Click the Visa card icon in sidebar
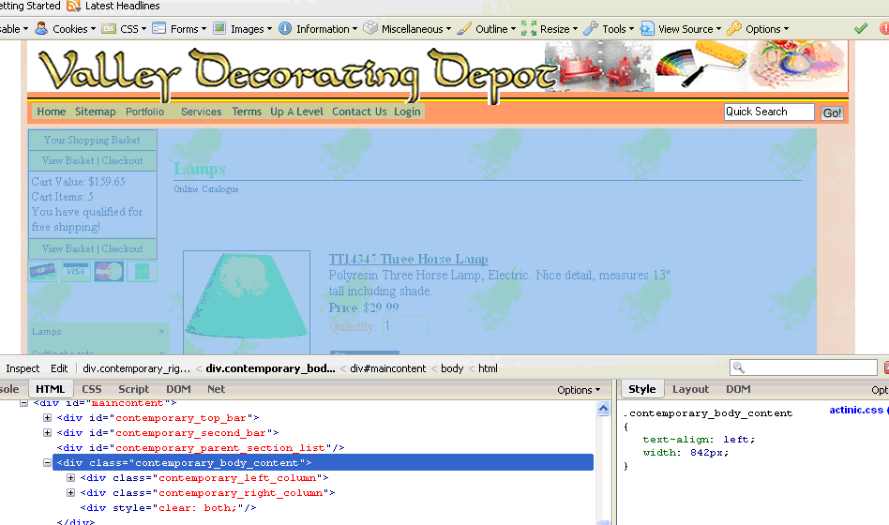This screenshot has width=889, height=525. [76, 272]
